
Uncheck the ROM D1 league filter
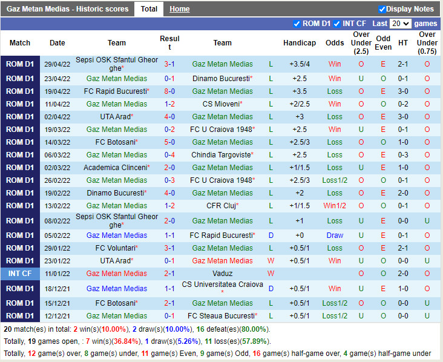click(297, 24)
